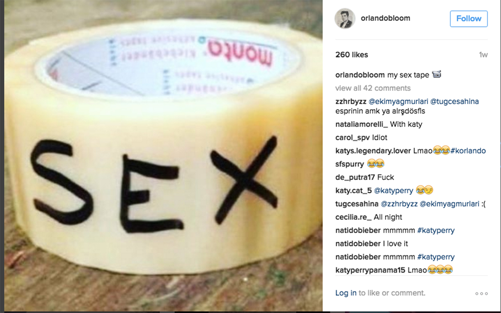The width and height of the screenshot is (501, 313).
Task: Open the three-dots more options menu
Action: (481, 293)
